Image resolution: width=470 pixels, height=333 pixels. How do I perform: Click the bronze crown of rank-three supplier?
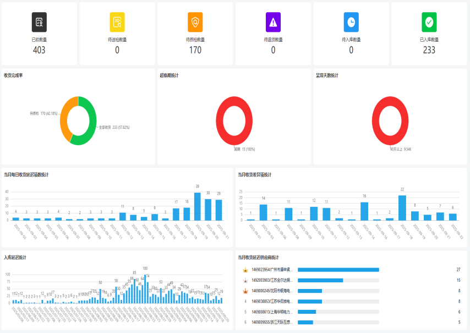pyautogui.click(x=245, y=291)
